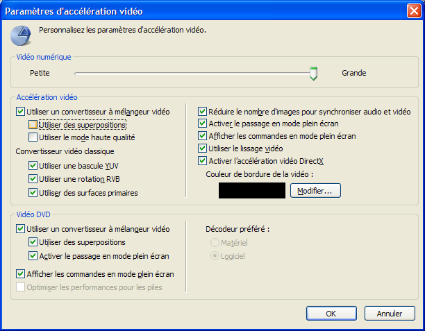The height and width of the screenshot is (331, 425).
Task: Click the Couleur de bordure de la vidéo label
Action: point(260,174)
